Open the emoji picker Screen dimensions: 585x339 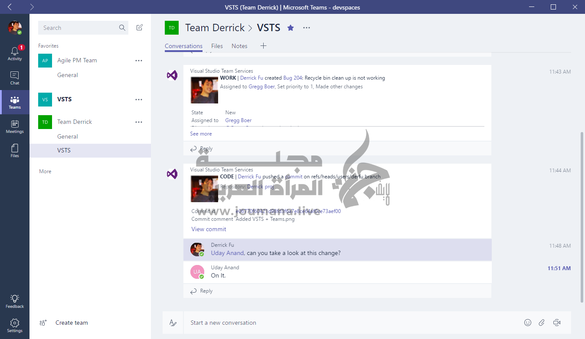coord(527,323)
